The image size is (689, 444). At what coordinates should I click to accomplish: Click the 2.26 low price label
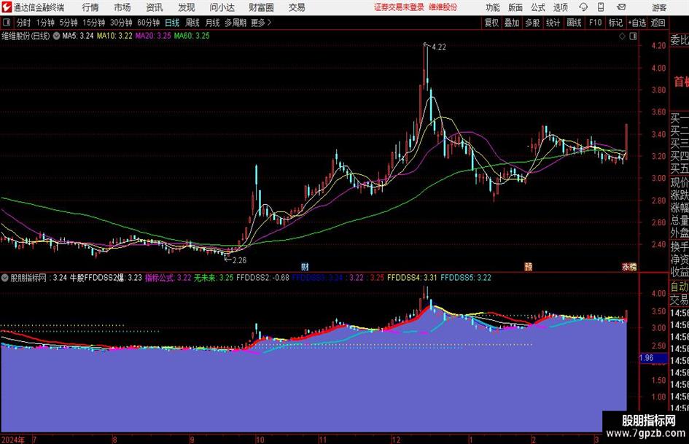click(239, 260)
